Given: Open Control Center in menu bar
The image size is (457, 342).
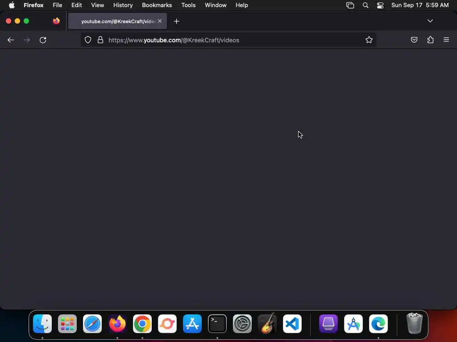Looking at the screenshot, I should [x=380, y=5].
